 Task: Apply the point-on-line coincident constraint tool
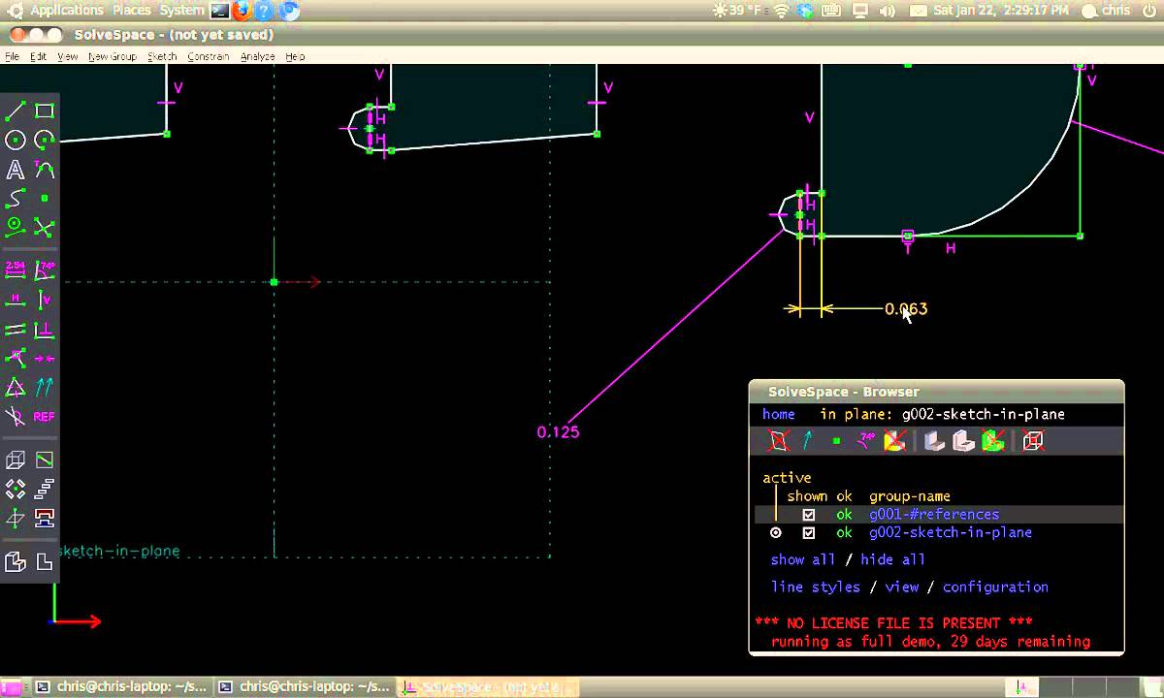tap(16, 359)
